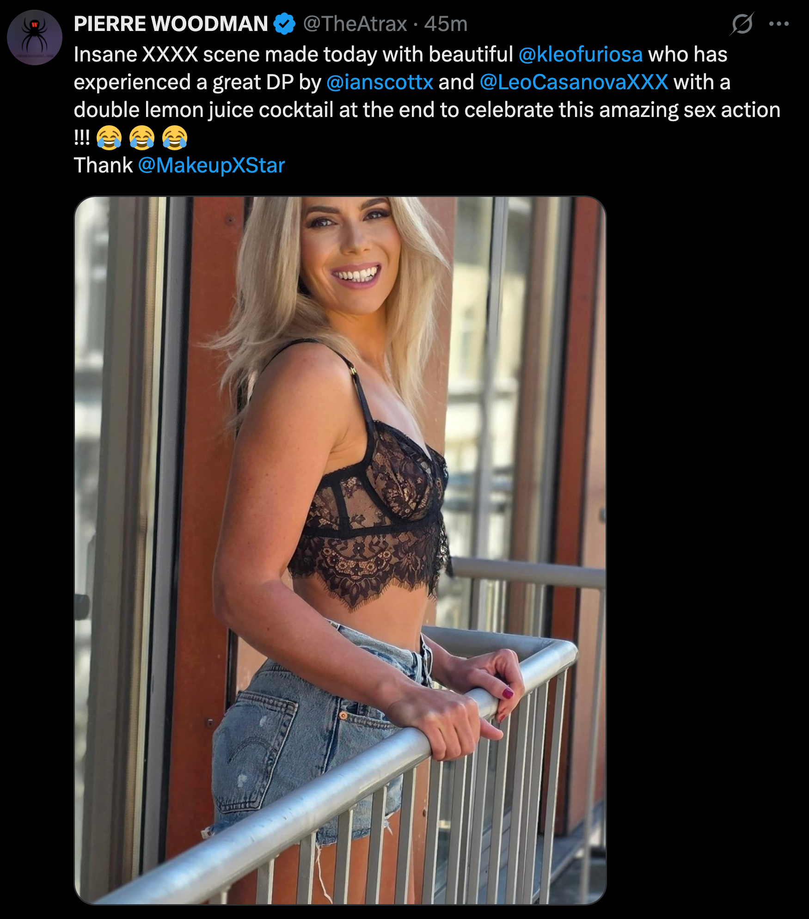
Task: Open the Grok explain-post icon
Action: point(742,24)
